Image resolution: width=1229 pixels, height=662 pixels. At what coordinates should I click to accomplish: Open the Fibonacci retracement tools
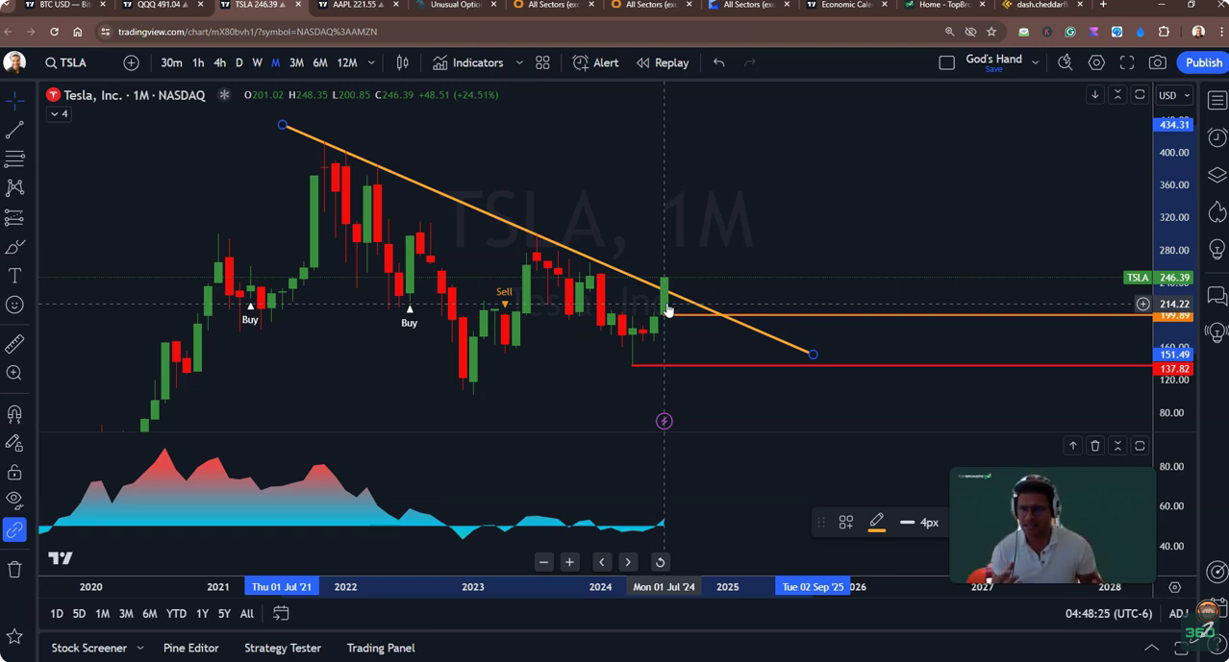click(x=14, y=159)
